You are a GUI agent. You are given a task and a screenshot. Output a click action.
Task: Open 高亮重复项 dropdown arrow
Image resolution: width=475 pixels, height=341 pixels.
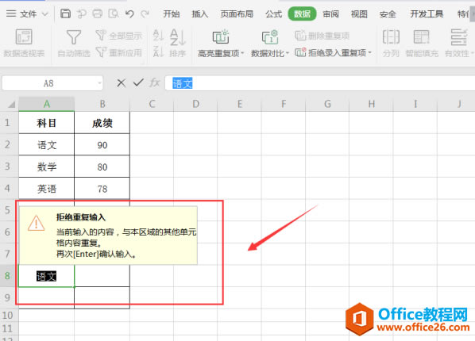242,53
